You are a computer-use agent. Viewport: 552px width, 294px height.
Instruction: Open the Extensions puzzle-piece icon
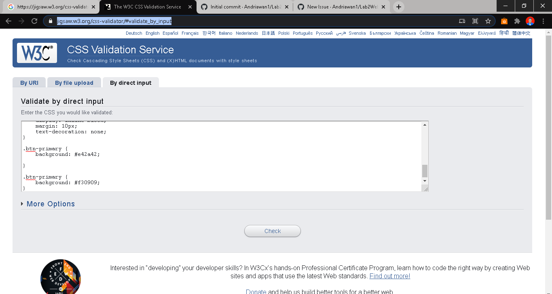tap(518, 21)
